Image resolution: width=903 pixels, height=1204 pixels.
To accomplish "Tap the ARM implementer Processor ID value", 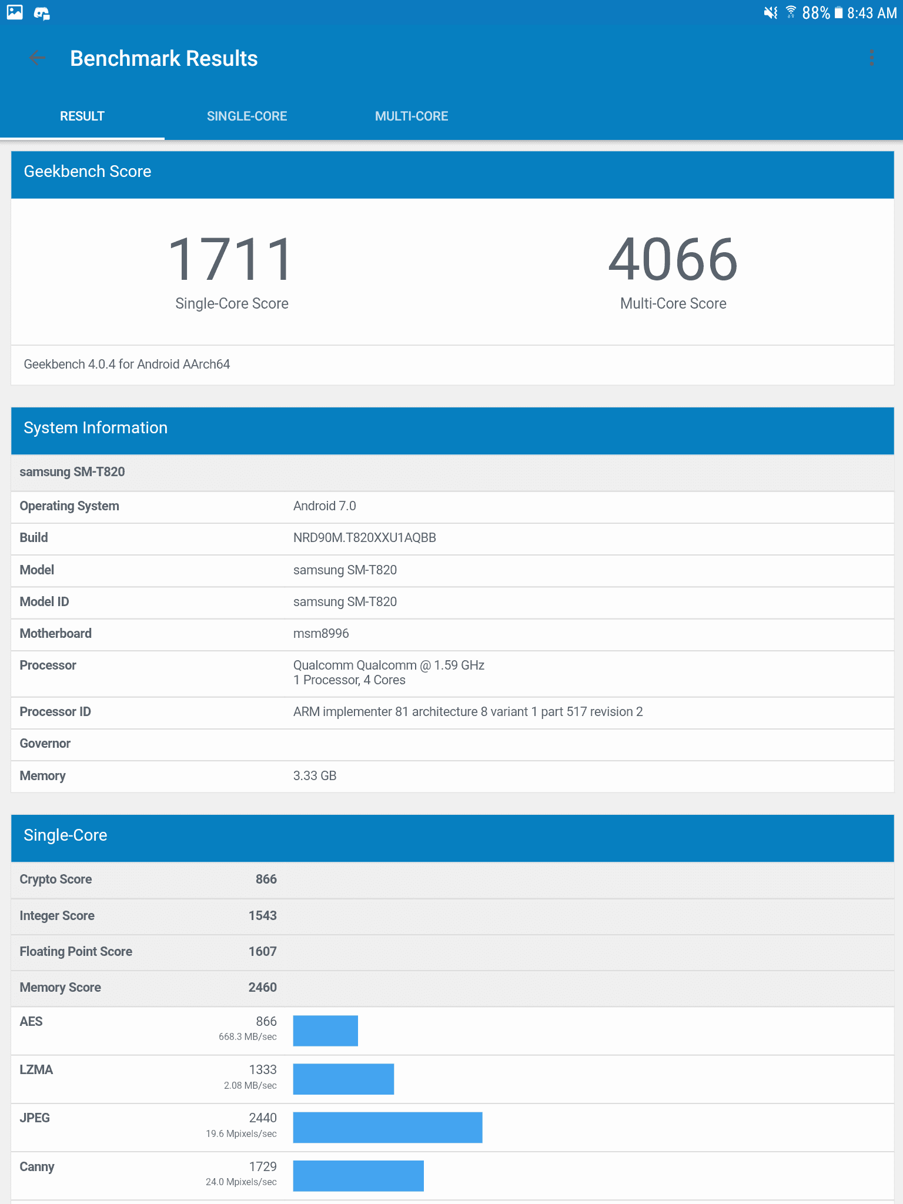I will (468, 712).
